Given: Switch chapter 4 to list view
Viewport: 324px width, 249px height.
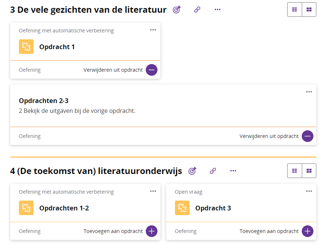Looking at the screenshot, I should pos(294,171).
